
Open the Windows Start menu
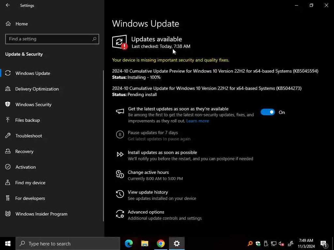(x=8, y=243)
